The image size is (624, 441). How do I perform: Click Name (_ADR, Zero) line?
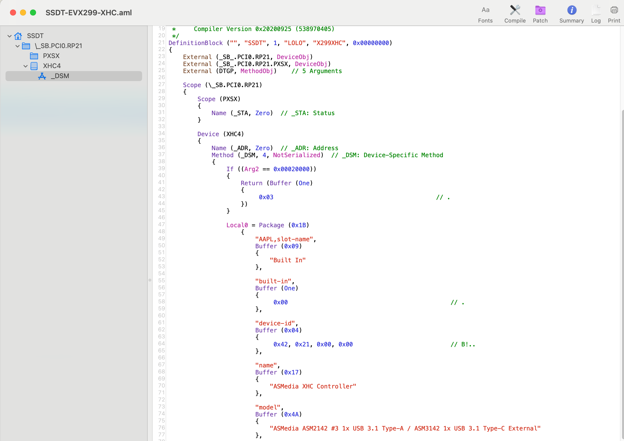tap(242, 148)
